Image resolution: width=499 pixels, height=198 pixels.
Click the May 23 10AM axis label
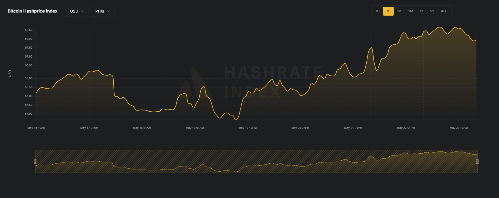pyautogui.click(x=459, y=128)
